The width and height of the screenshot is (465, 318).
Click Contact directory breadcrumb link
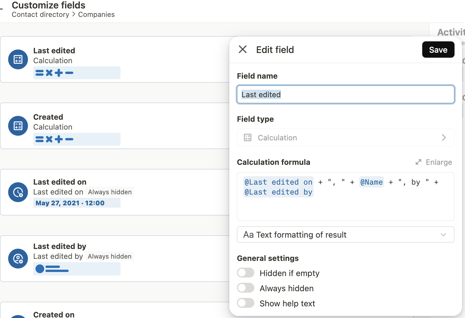[40, 15]
